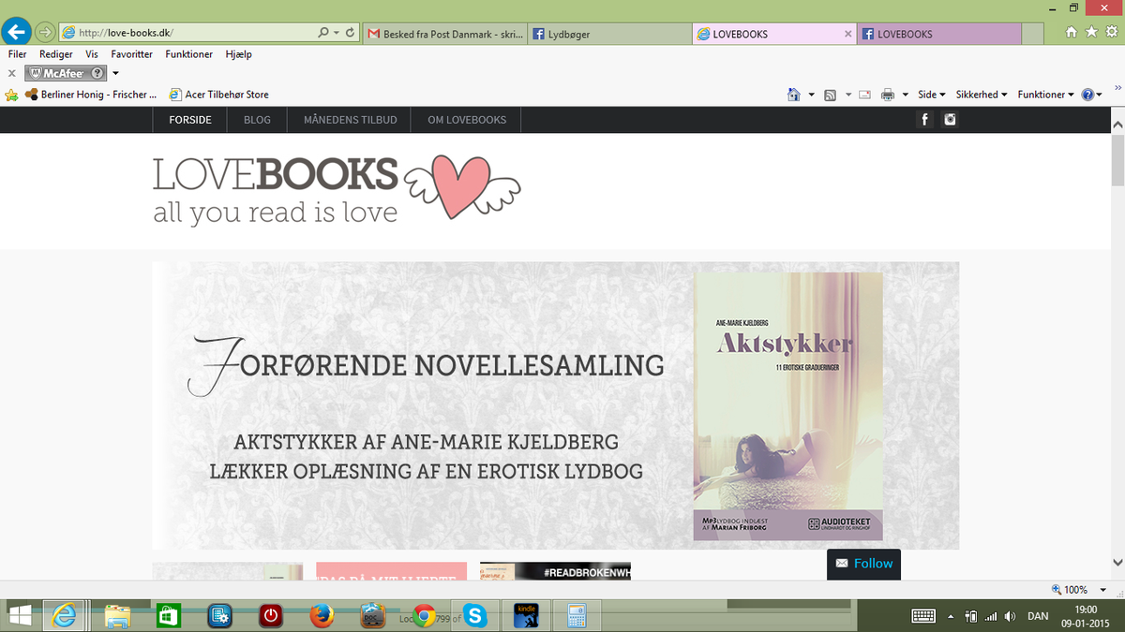The height and width of the screenshot is (632, 1125).
Task: Open the Hjælp menu
Action: point(238,54)
